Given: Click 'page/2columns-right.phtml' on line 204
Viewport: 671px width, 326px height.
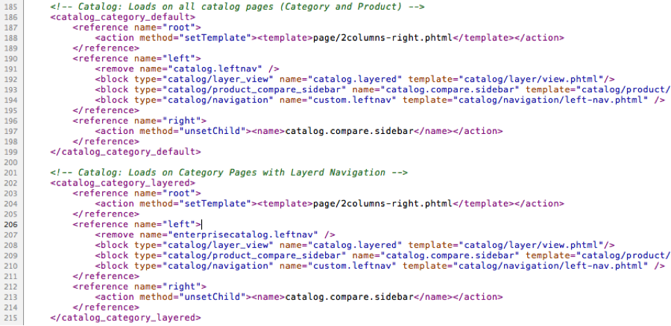Looking at the screenshot, I should click(382, 203).
